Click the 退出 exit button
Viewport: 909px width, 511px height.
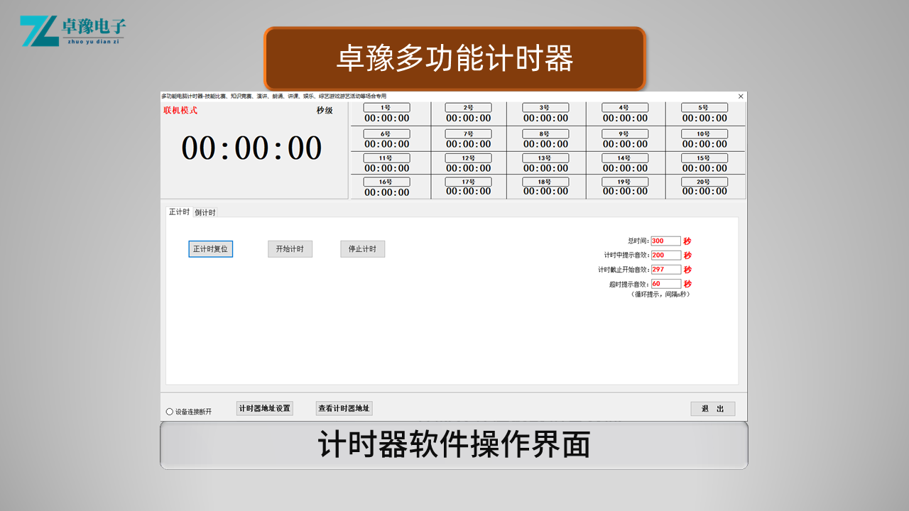[712, 409]
